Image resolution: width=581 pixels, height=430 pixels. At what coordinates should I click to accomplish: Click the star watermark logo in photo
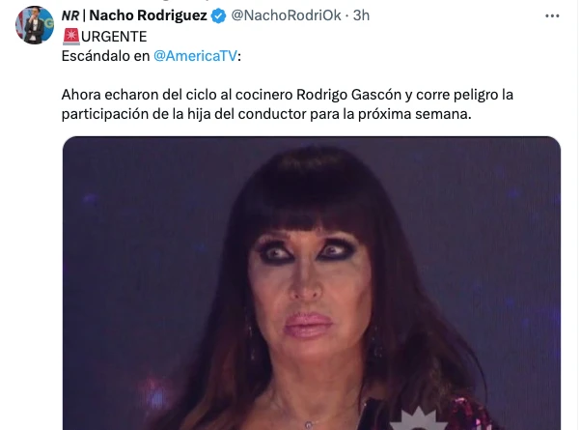(x=419, y=419)
